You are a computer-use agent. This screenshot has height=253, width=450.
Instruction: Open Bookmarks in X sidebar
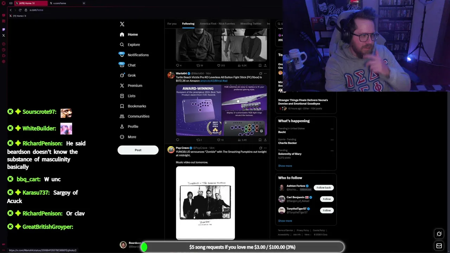133,106
